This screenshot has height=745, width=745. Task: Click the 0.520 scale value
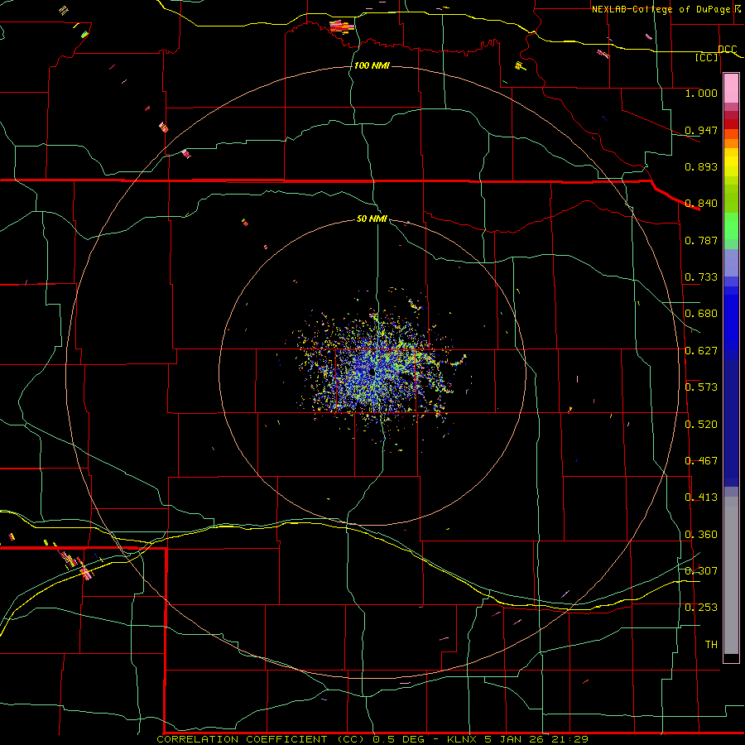(701, 425)
